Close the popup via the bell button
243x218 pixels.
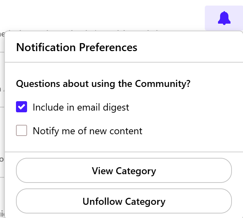[x=224, y=18]
